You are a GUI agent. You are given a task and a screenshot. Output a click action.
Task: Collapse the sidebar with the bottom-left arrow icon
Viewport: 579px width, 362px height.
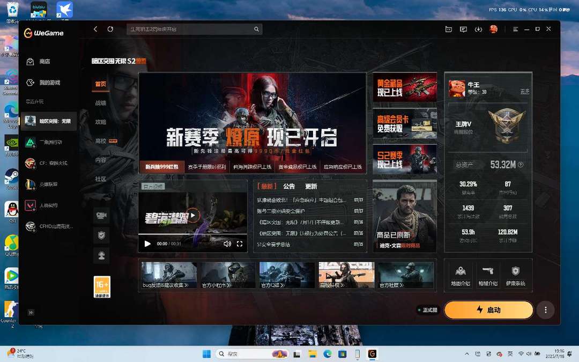point(31,313)
